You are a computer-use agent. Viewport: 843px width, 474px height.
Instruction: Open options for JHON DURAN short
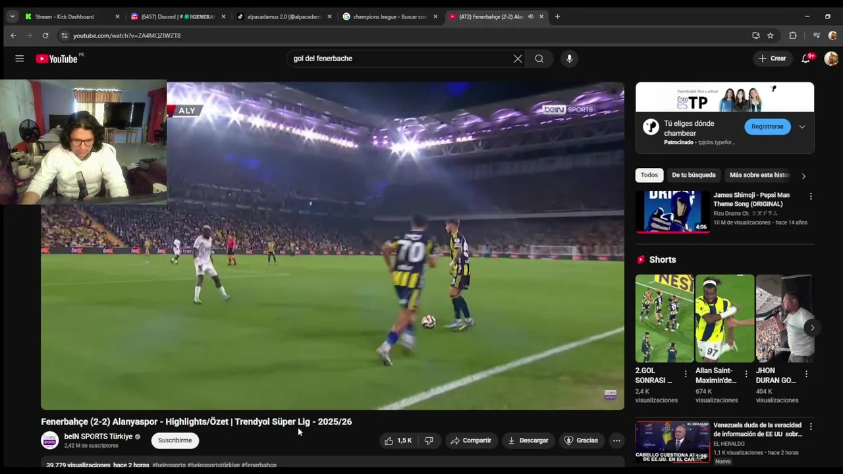(x=806, y=374)
